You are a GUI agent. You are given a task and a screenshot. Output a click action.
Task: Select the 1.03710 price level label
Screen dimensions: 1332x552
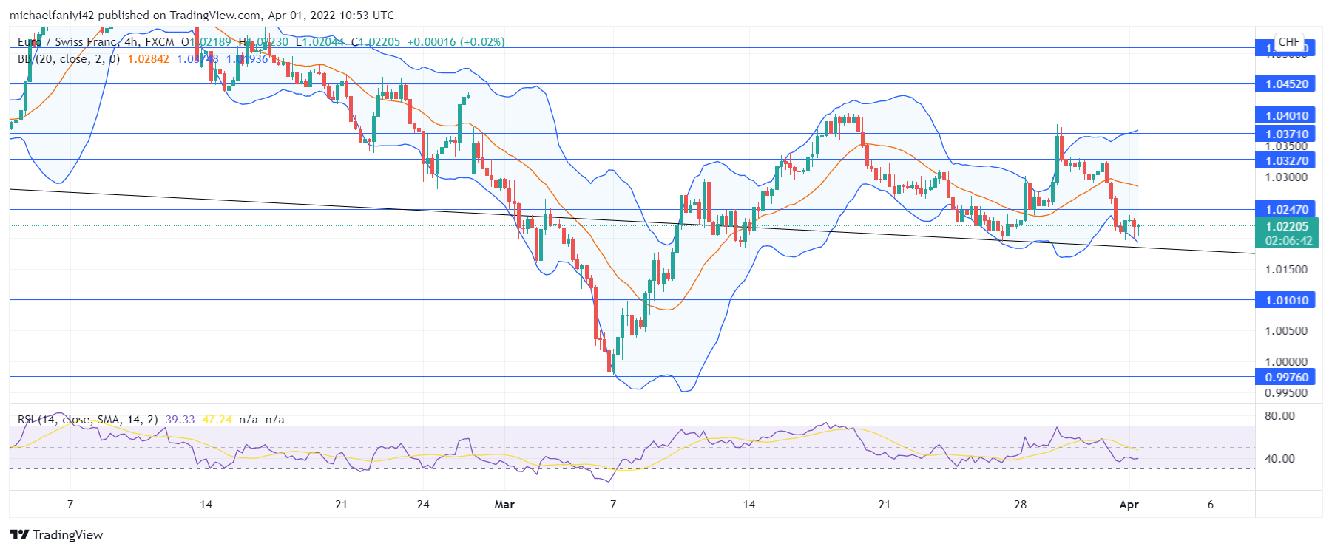click(x=1287, y=134)
